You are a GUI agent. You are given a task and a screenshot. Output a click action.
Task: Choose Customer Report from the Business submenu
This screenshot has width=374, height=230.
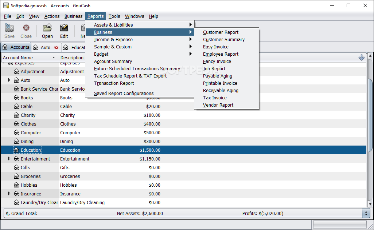[226, 32]
